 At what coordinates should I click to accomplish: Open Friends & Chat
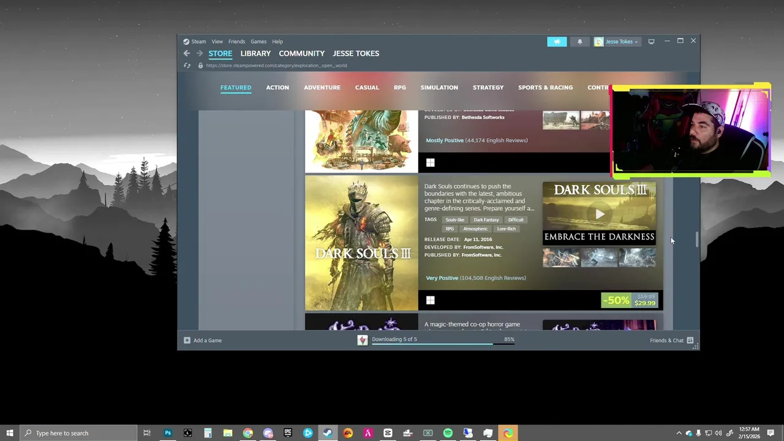click(671, 341)
